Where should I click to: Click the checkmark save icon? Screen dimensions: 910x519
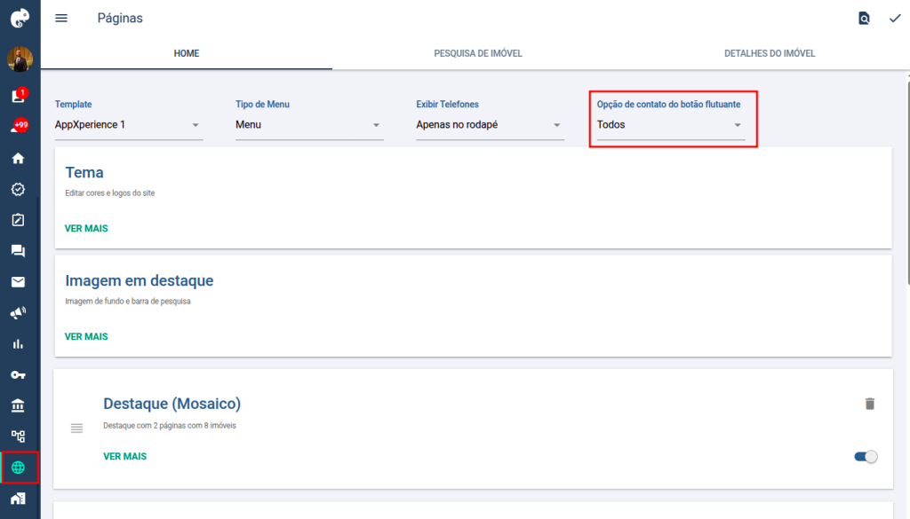[x=895, y=18]
